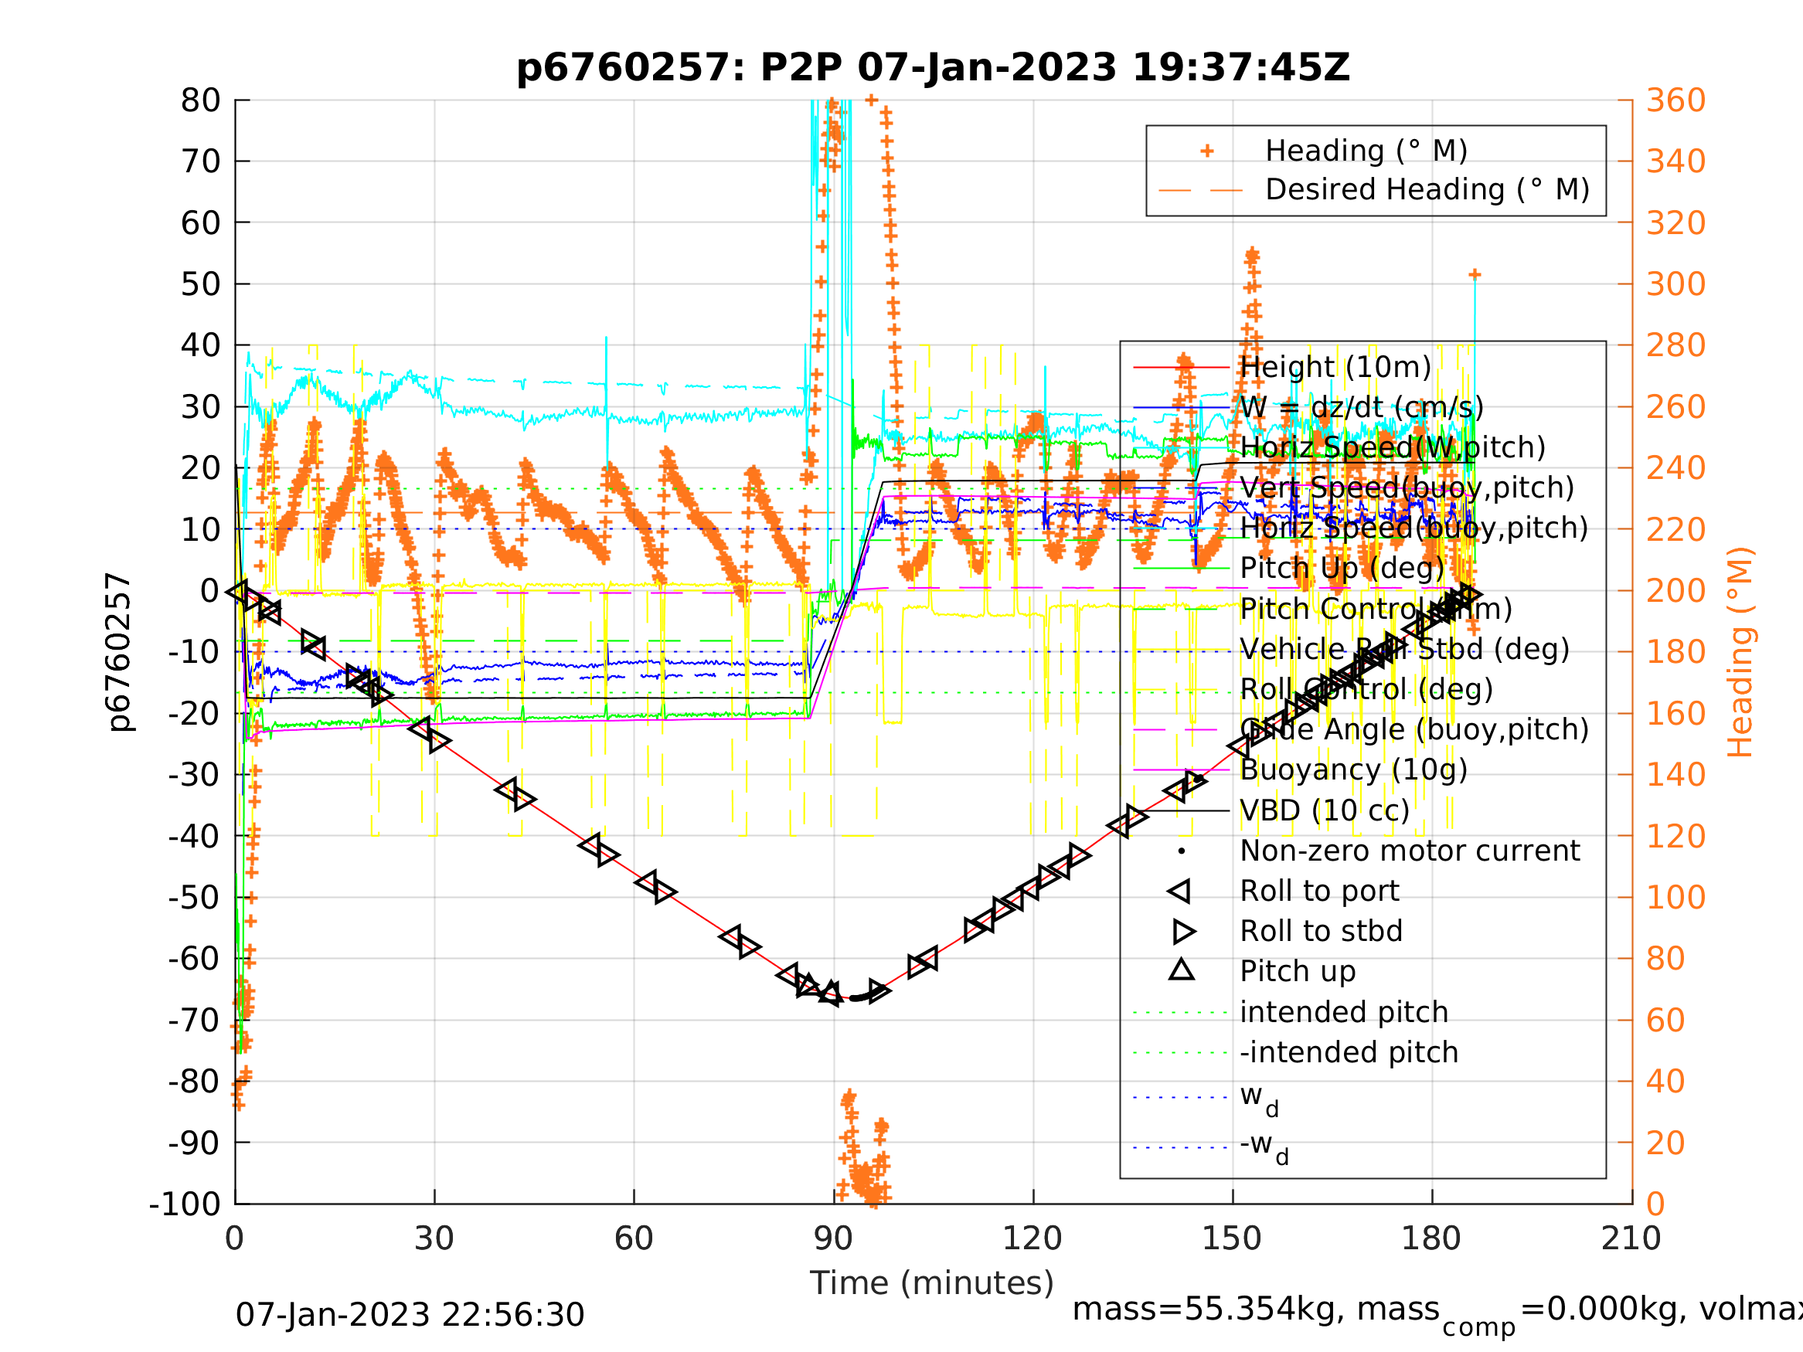Click the -intended pitch legend label
Image resolution: width=1803 pixels, height=1352 pixels.
1349,1052
